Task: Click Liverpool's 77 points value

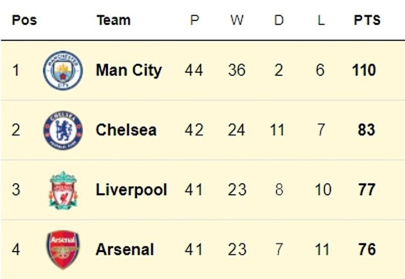Action: click(x=367, y=190)
